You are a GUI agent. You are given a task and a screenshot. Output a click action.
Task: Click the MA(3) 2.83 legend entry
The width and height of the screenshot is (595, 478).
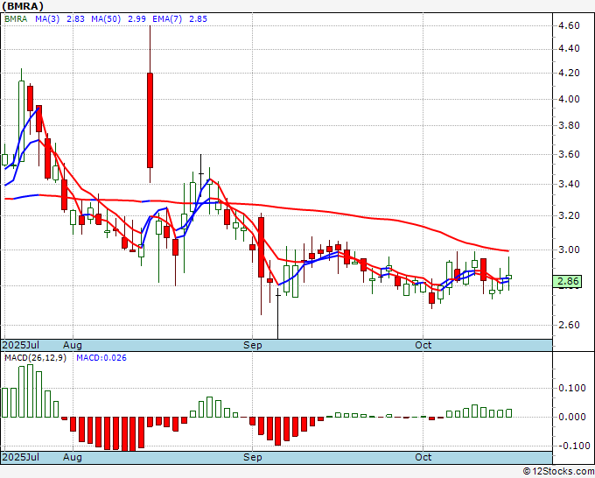point(60,19)
